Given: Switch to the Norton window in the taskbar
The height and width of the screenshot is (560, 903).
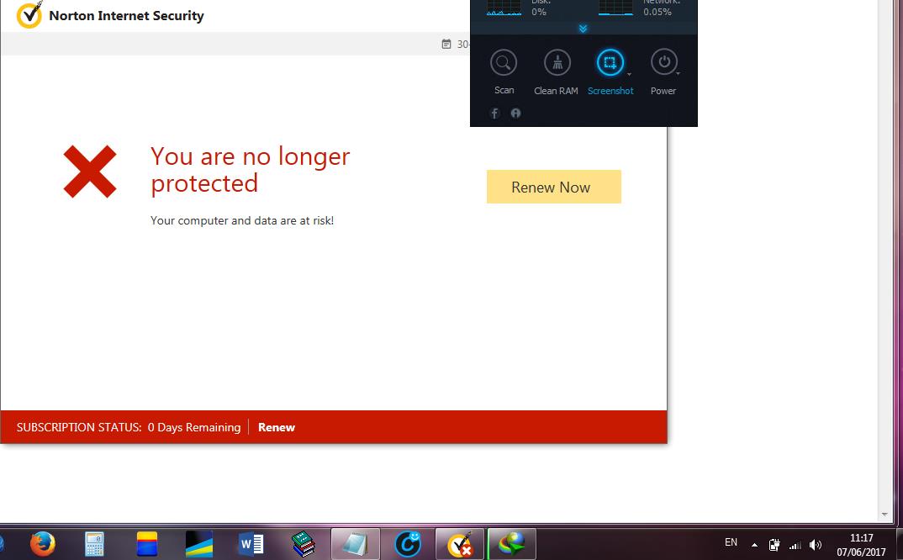Looking at the screenshot, I should (460, 544).
